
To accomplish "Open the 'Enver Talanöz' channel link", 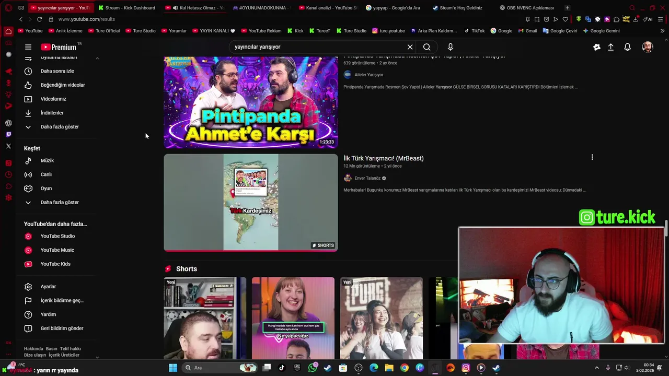I will point(367,178).
